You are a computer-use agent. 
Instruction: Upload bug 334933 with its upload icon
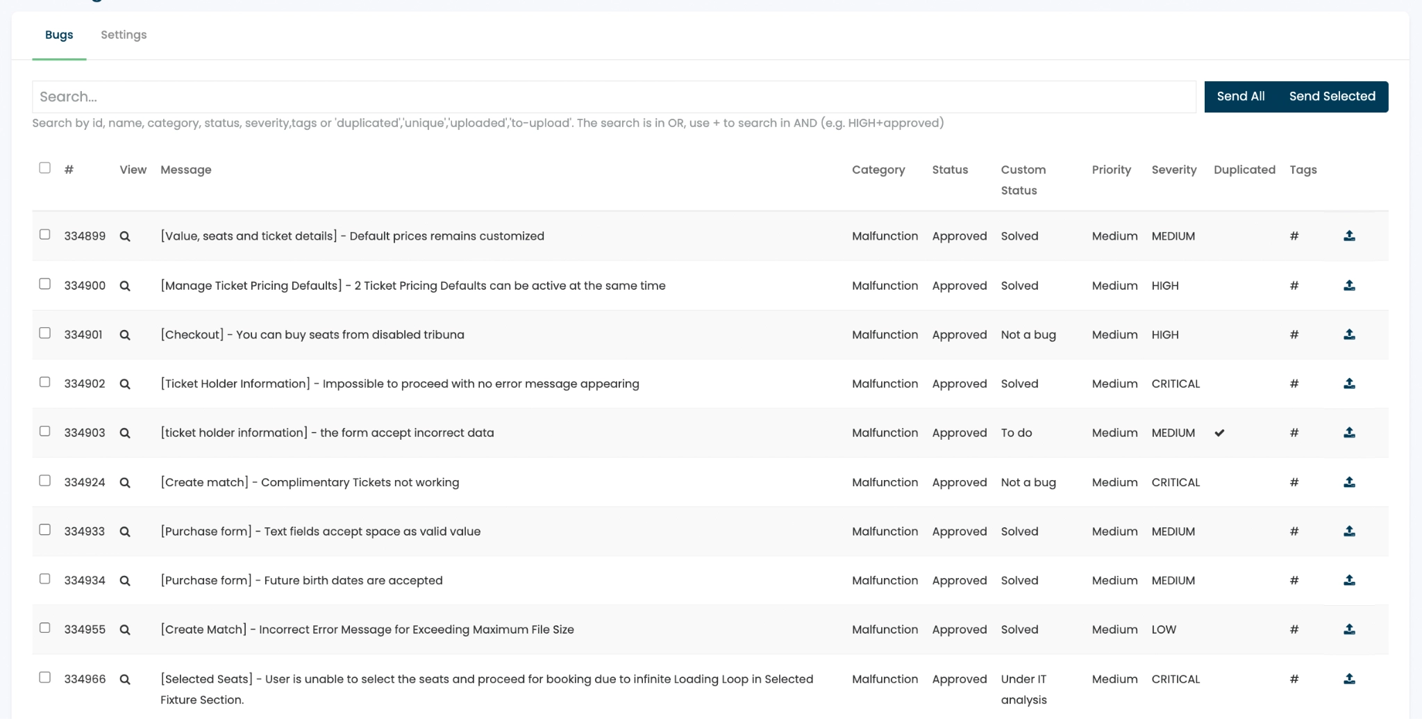[1349, 531]
